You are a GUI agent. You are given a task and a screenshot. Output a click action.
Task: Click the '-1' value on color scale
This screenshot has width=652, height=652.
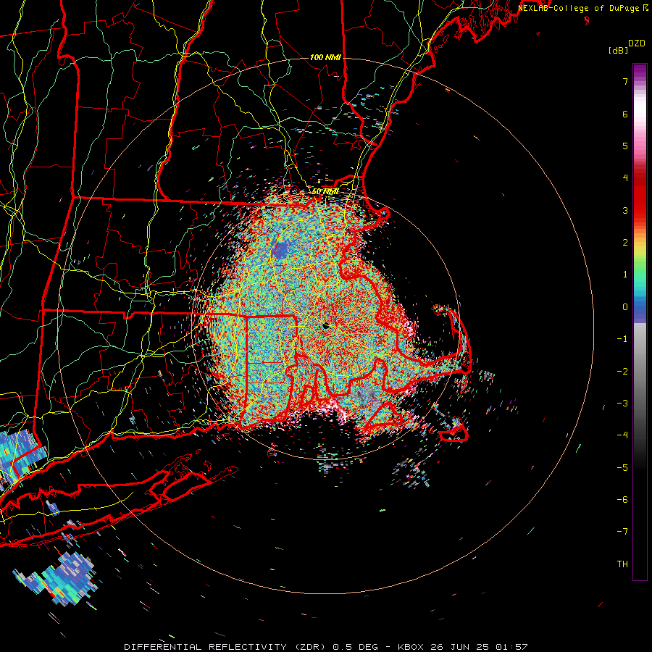point(622,339)
